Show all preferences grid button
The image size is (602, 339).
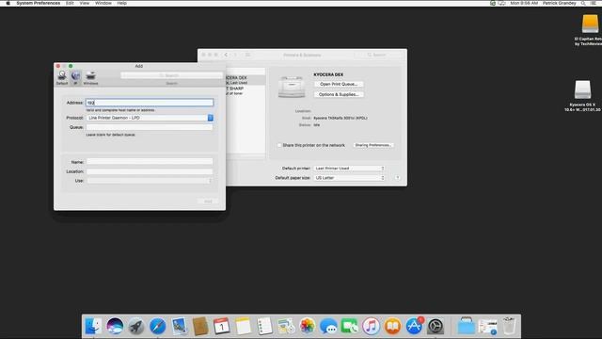[248, 55]
